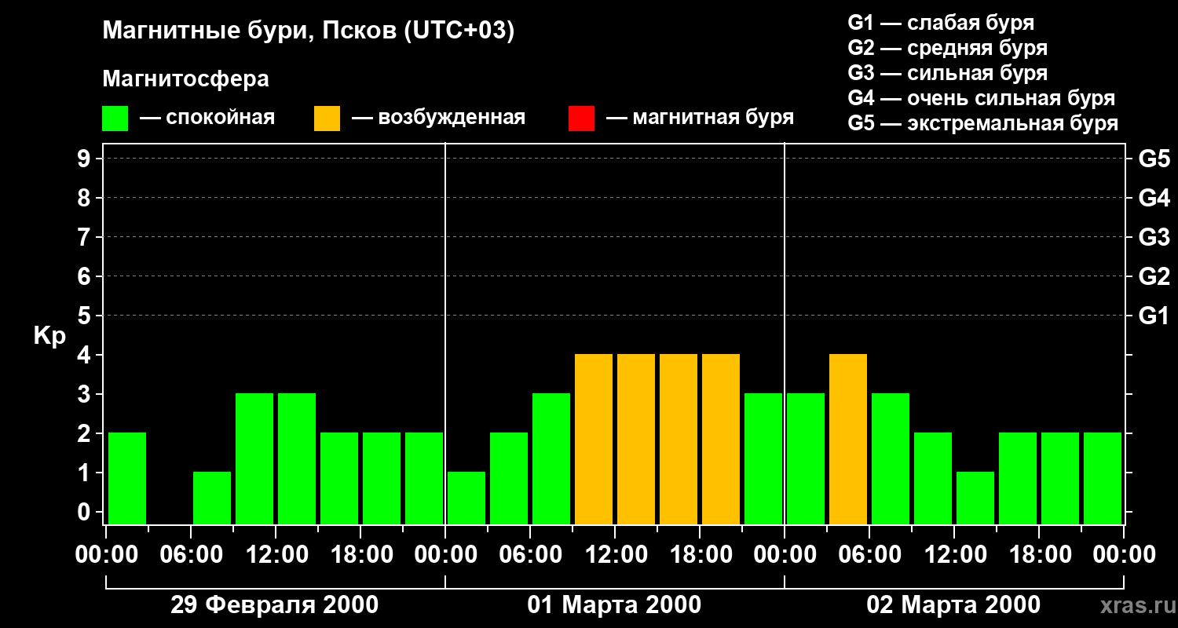The image size is (1178, 628).
Task: Click the «02 Марта 2000» date label
Action: click(x=953, y=605)
